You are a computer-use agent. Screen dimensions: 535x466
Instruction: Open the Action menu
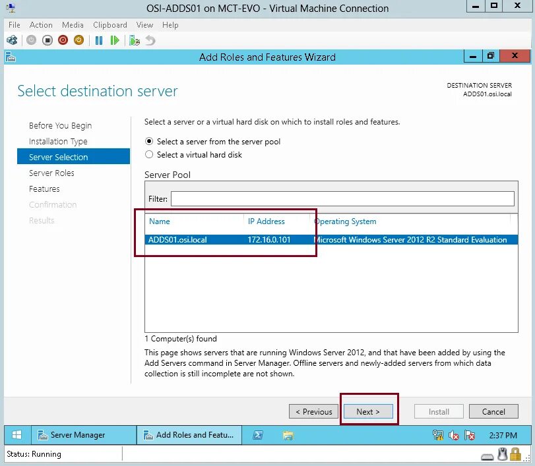(x=41, y=25)
